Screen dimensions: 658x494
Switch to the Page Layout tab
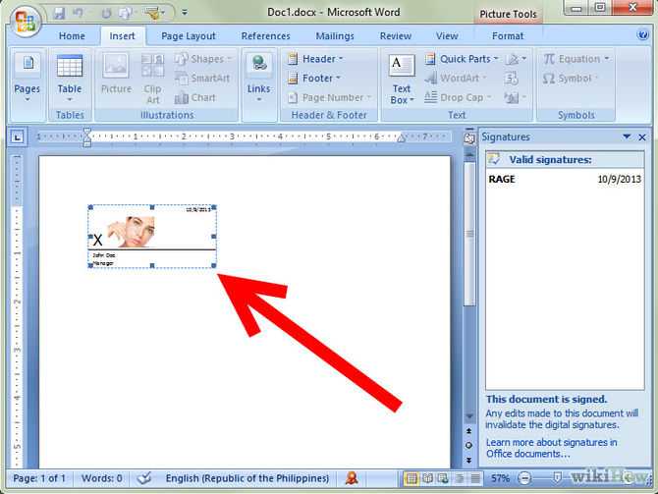189,36
